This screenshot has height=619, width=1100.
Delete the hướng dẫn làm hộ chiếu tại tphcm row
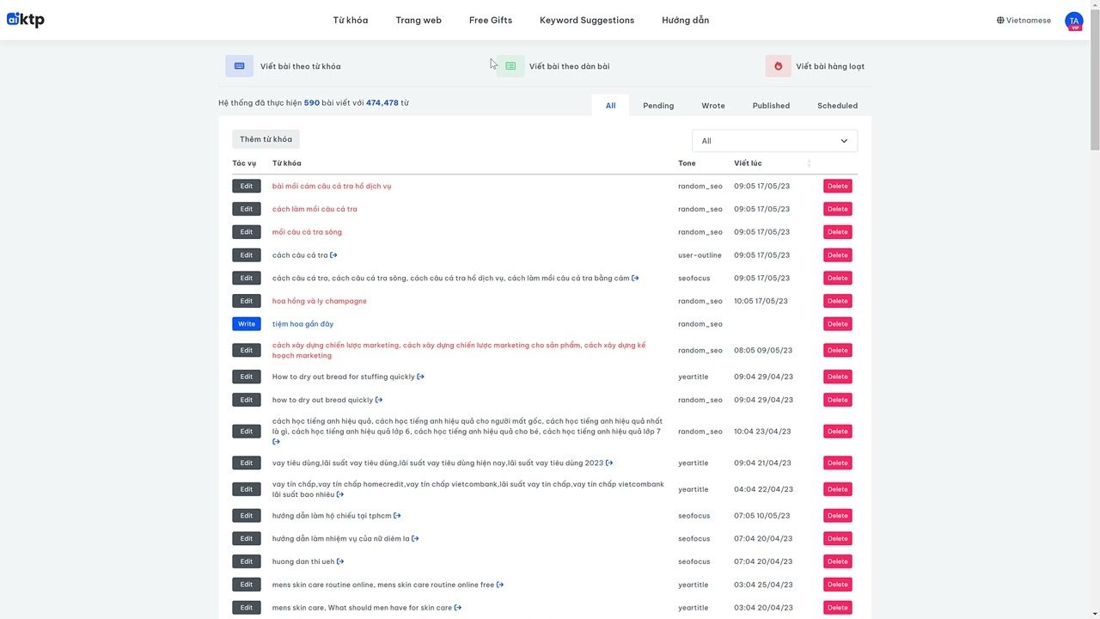tap(838, 516)
